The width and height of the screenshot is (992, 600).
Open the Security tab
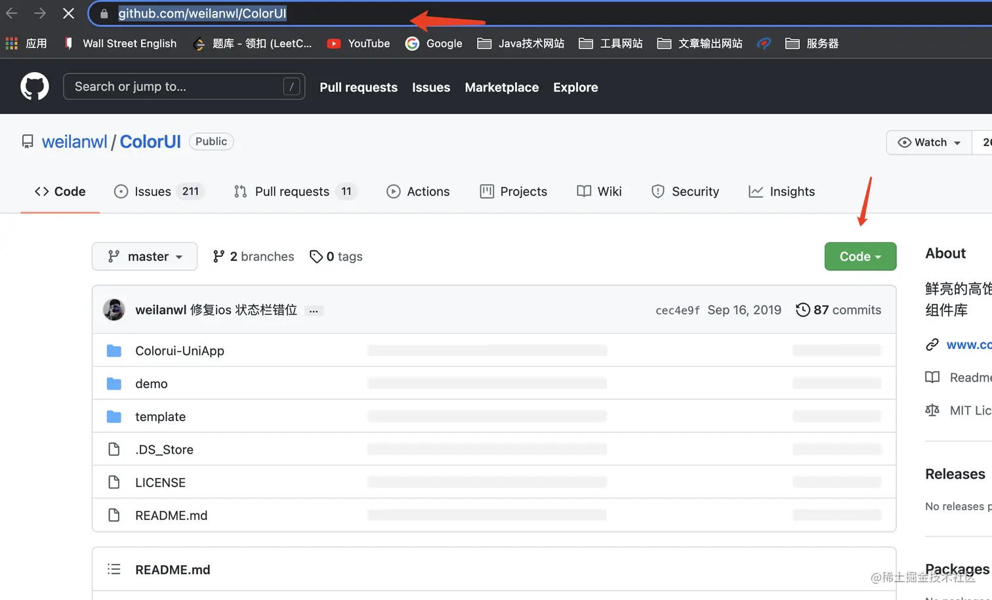685,191
